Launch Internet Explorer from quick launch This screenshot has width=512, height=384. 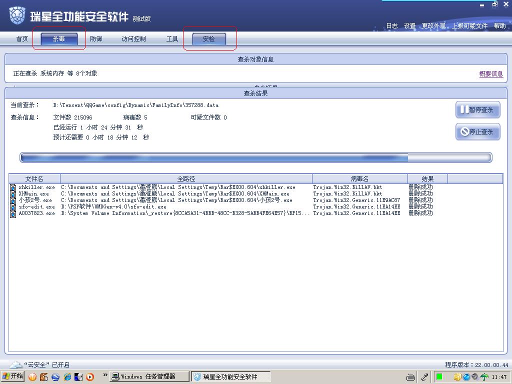67,377
